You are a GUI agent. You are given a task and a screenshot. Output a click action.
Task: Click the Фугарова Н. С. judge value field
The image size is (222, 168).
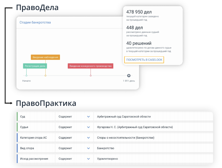click(153, 127)
